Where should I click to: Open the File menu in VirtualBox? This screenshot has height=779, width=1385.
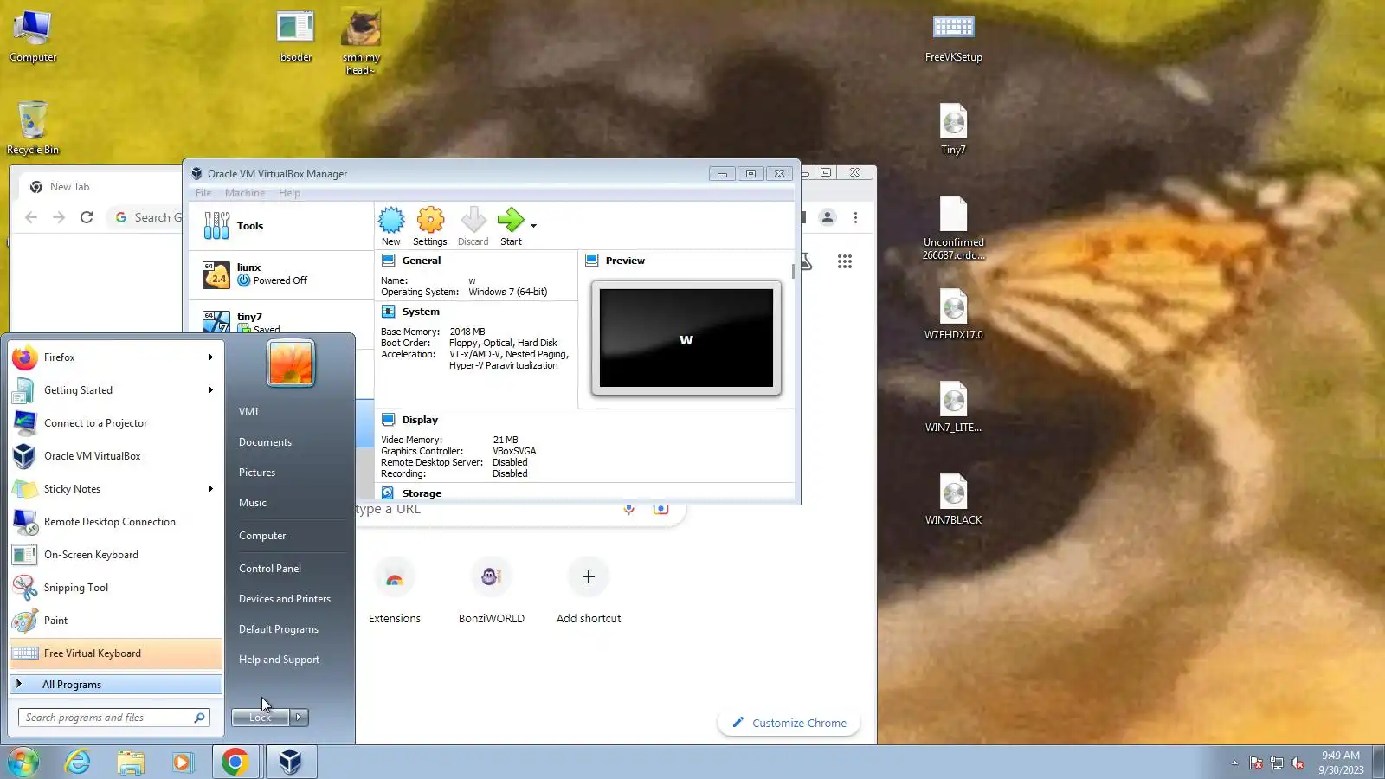[203, 193]
